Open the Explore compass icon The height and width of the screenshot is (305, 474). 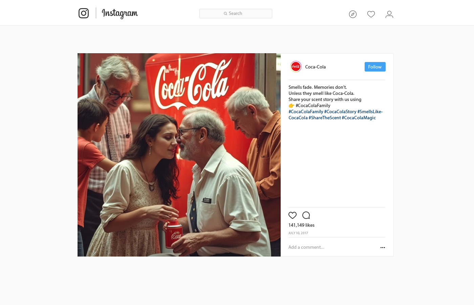(x=353, y=14)
